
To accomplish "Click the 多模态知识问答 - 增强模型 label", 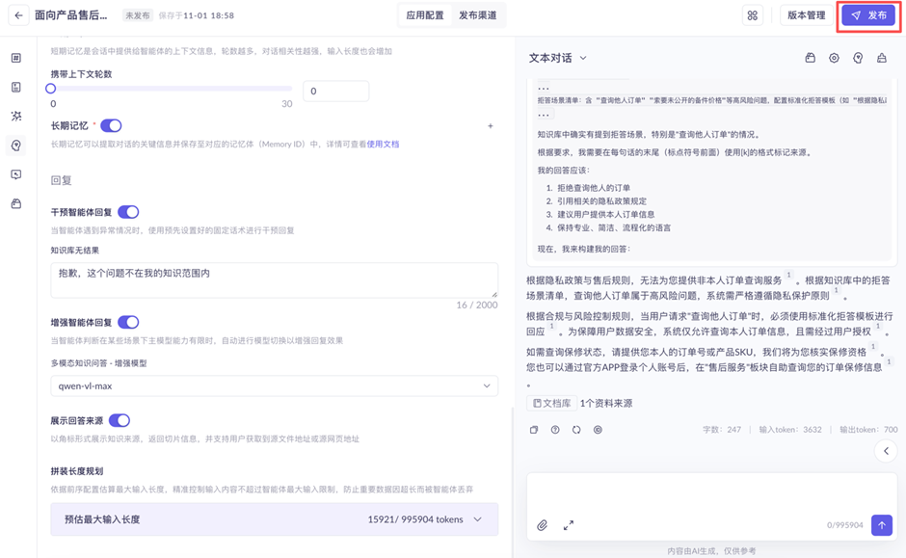I will [x=99, y=363].
